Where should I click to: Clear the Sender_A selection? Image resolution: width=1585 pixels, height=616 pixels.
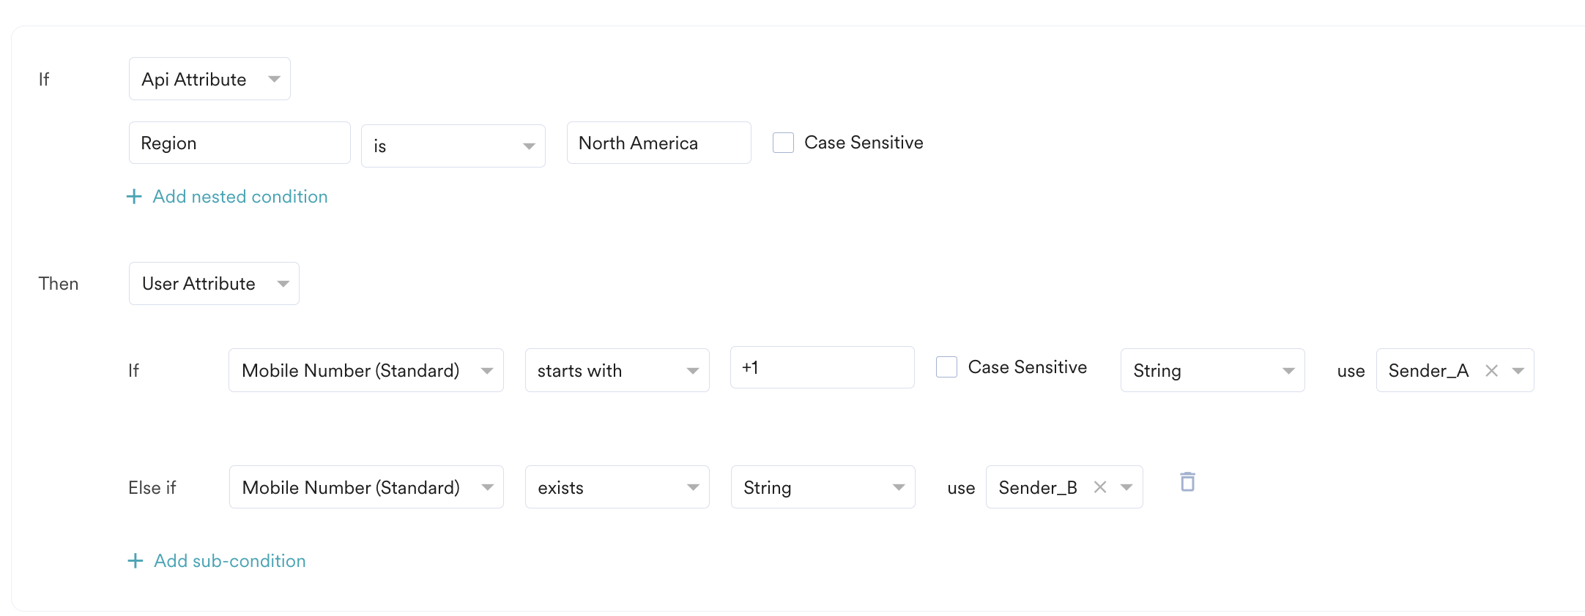click(x=1491, y=371)
